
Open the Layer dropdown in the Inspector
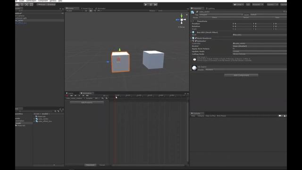(268, 15)
